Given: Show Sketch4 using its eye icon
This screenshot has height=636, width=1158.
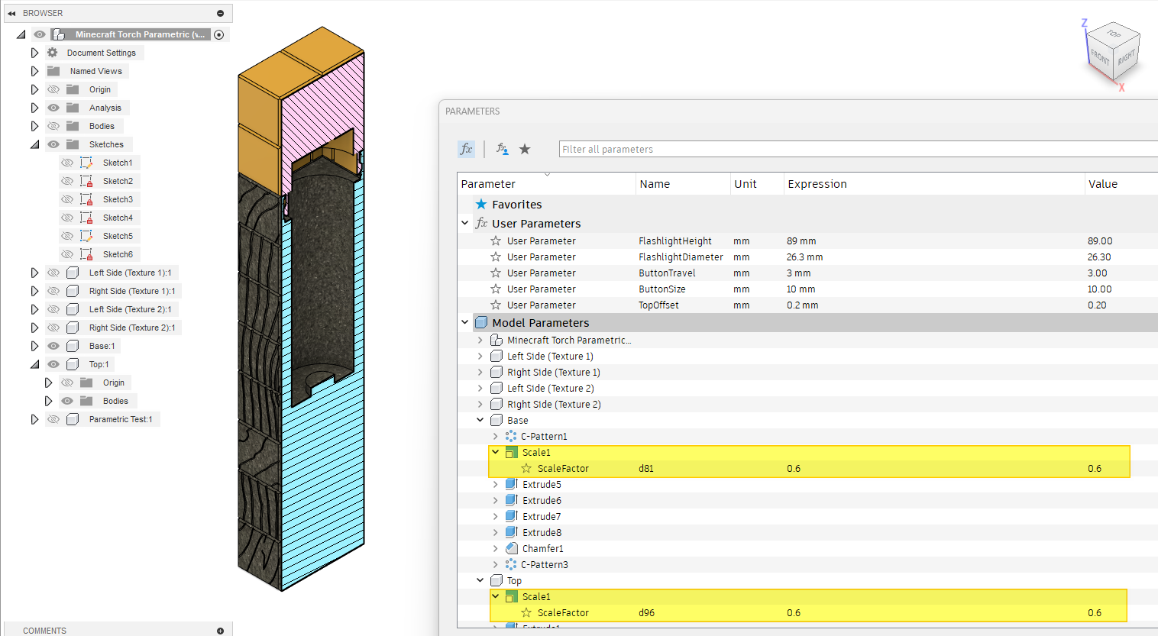Looking at the screenshot, I should (67, 218).
